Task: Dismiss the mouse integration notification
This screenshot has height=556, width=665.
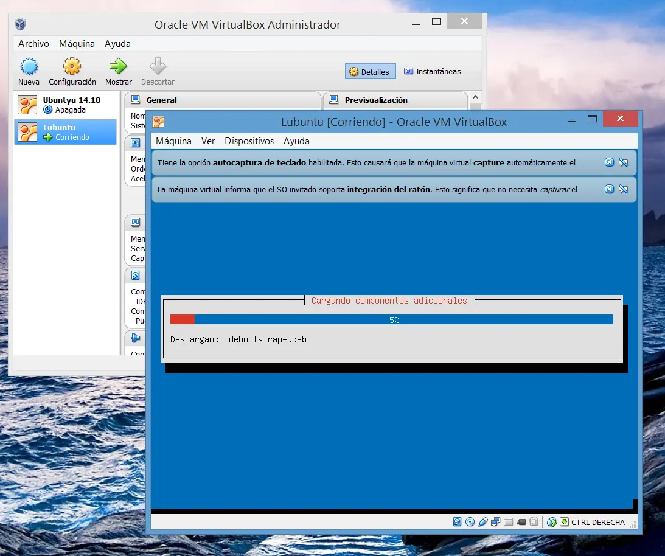Action: pos(609,189)
